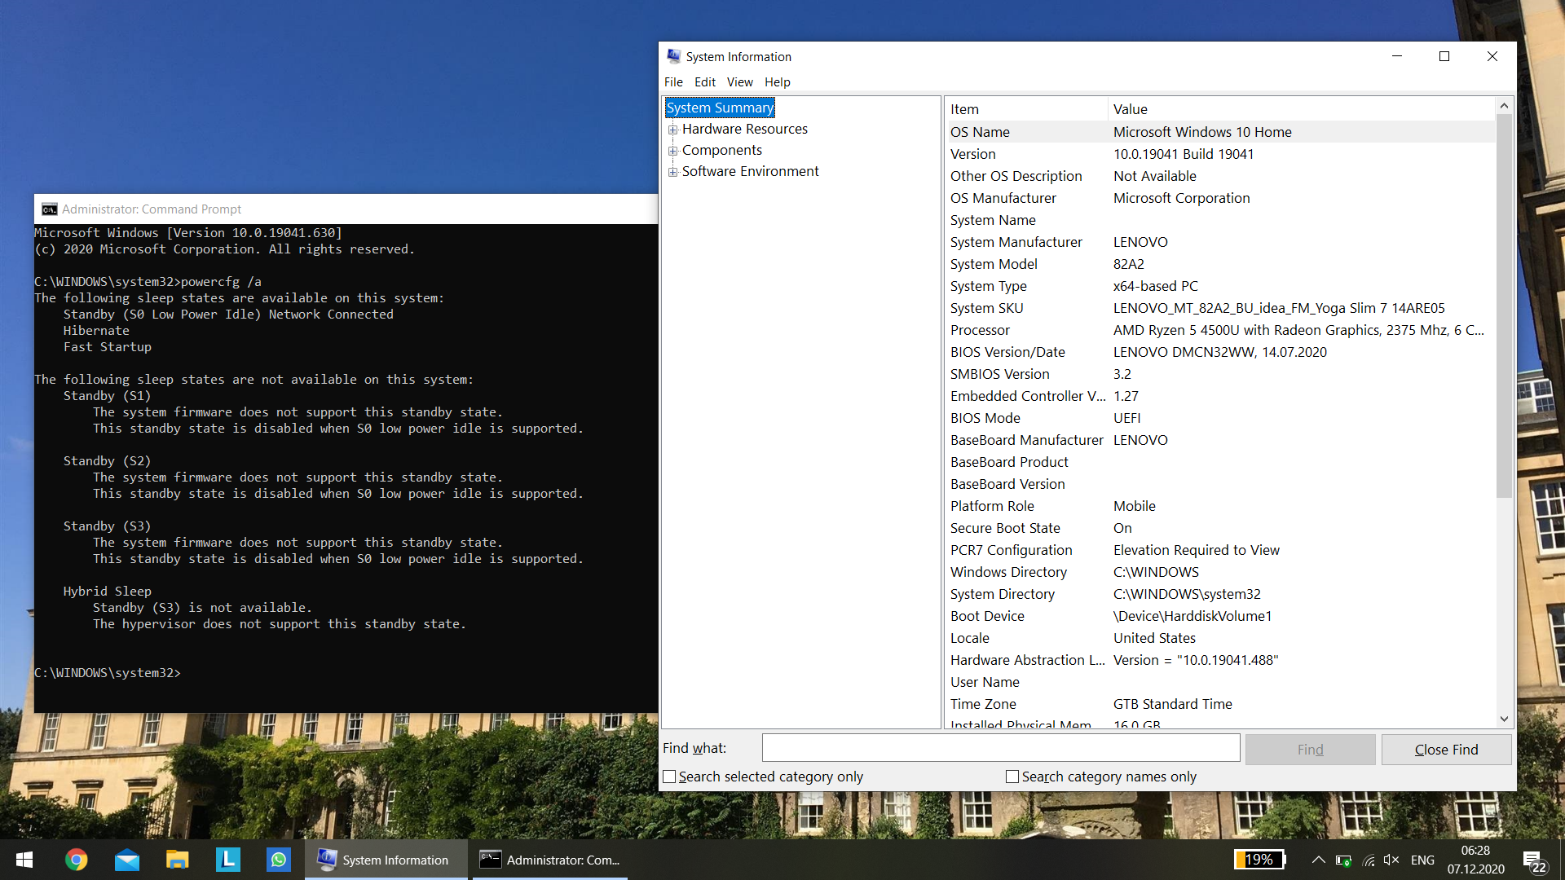Click the Value column header

[x=1301, y=109]
